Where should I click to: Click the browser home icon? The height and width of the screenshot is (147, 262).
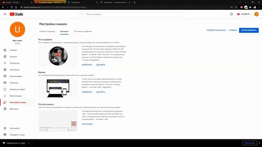tap(16, 7)
